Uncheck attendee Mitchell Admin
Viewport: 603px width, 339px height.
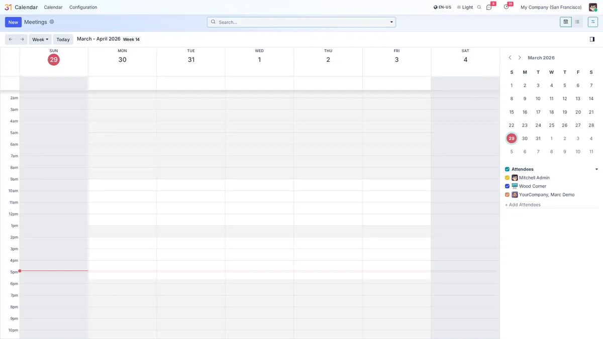tap(507, 177)
